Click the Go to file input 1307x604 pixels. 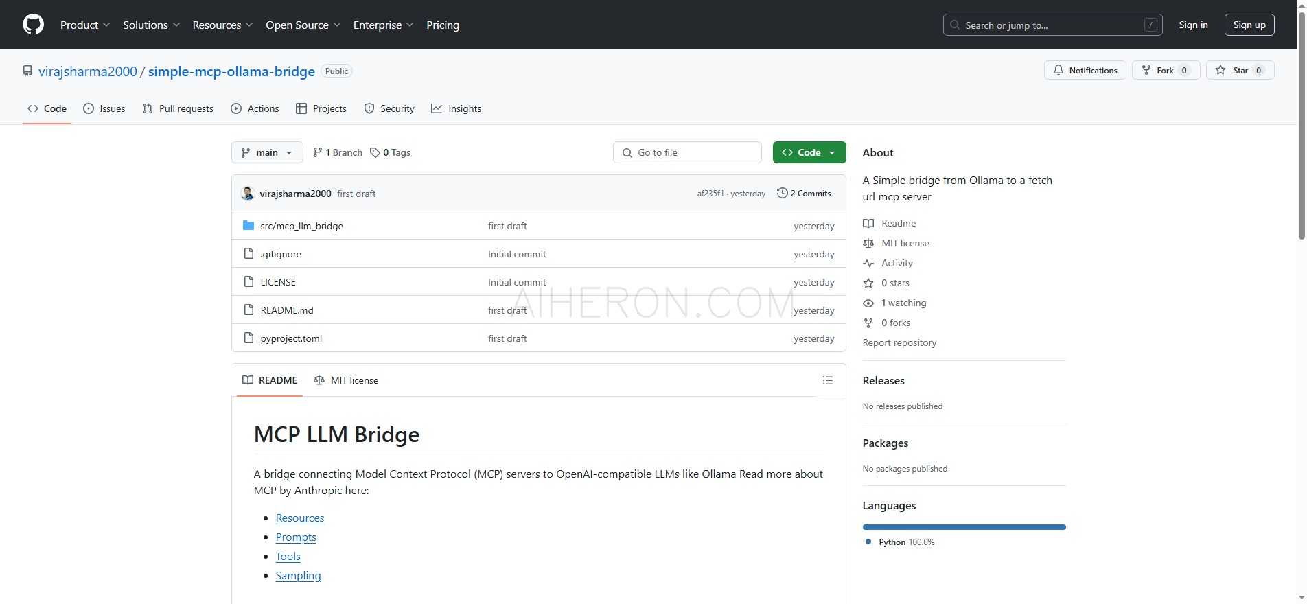(687, 152)
